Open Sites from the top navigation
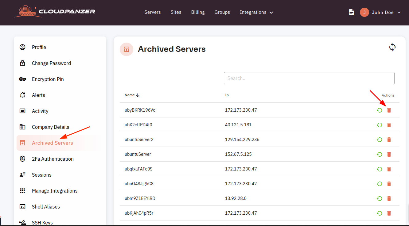The image size is (409, 226). 176,12
